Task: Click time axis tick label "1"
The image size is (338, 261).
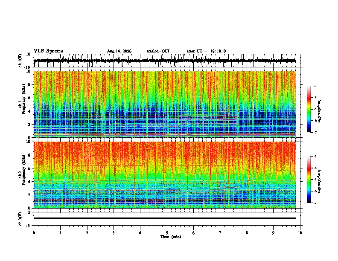Action: pyautogui.click(x=60, y=233)
